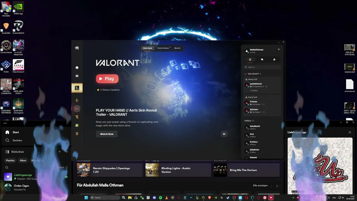The width and height of the screenshot is (357, 201).
Task: Select offline friend boo
Action: point(262,135)
